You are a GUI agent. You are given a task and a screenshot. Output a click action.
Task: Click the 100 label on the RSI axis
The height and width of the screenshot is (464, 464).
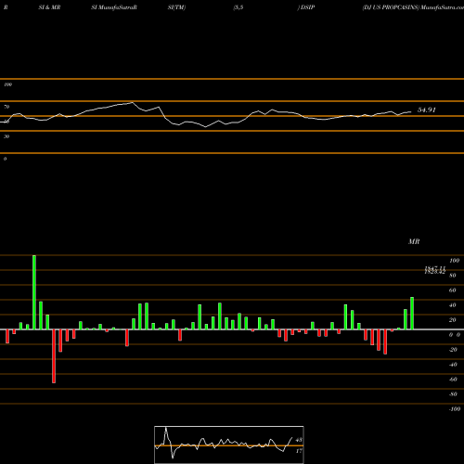click(7, 84)
